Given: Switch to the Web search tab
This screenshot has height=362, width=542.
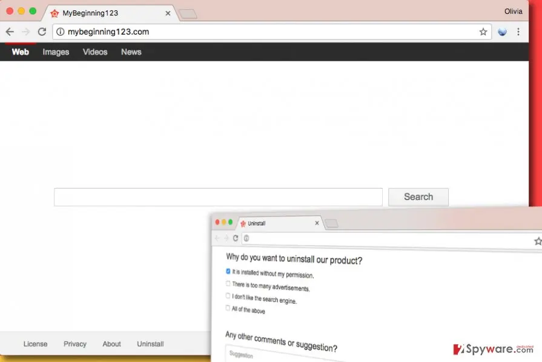Looking at the screenshot, I should click(x=21, y=52).
